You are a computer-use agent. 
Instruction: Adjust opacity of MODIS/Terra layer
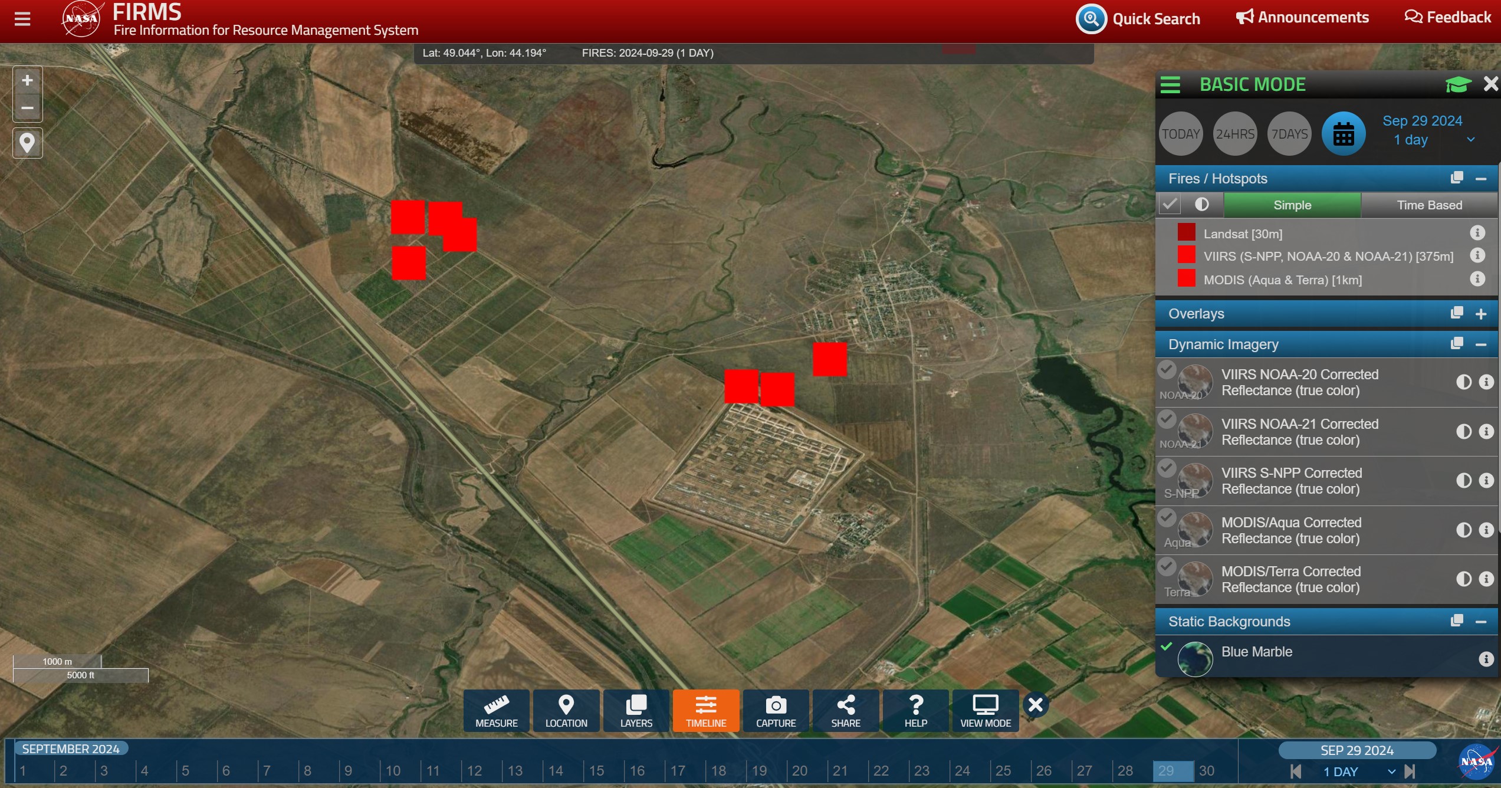coord(1463,579)
